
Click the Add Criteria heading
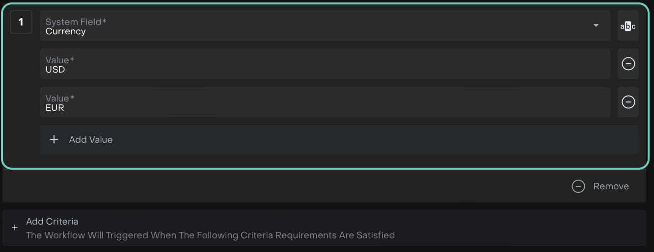tap(52, 222)
